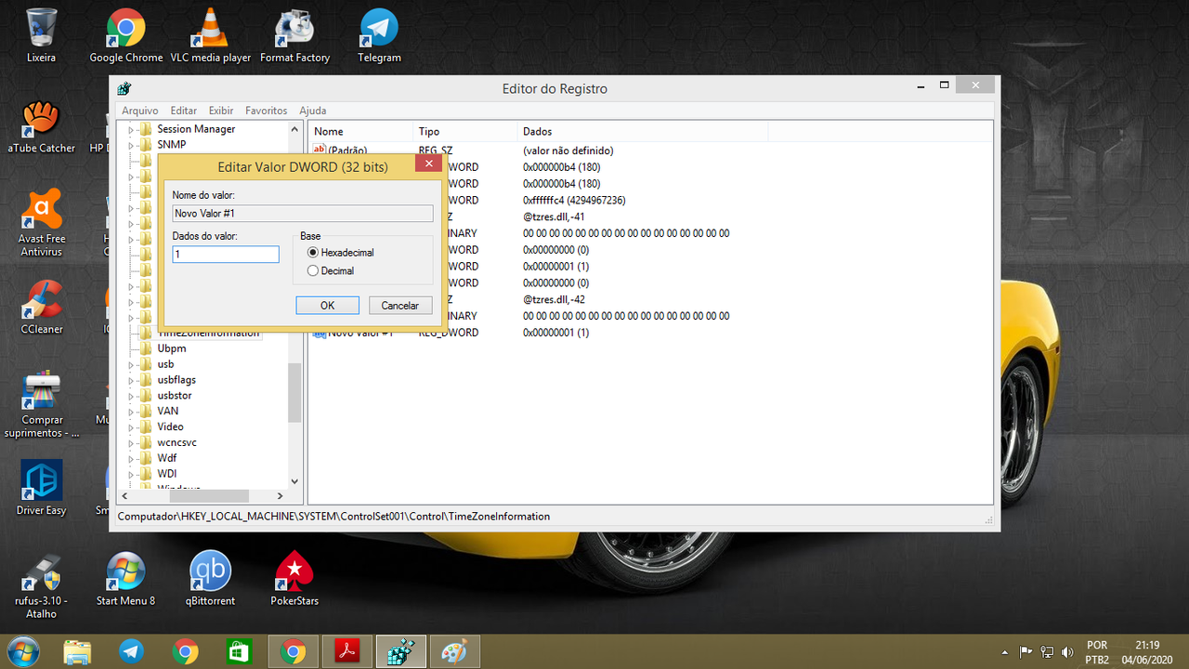Switch to Adobe Reader on the taskbar

[347, 652]
